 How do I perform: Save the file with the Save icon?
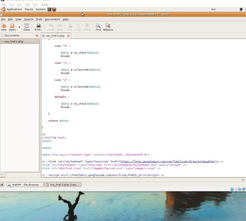26,27
